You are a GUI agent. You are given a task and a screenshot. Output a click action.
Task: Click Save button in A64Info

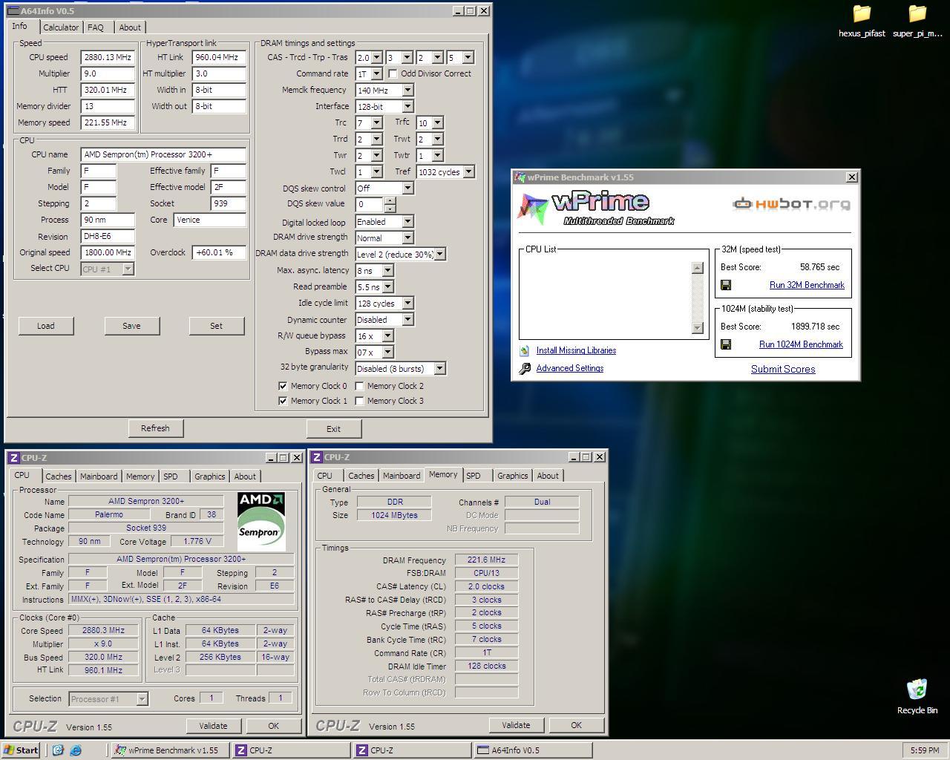[131, 326]
